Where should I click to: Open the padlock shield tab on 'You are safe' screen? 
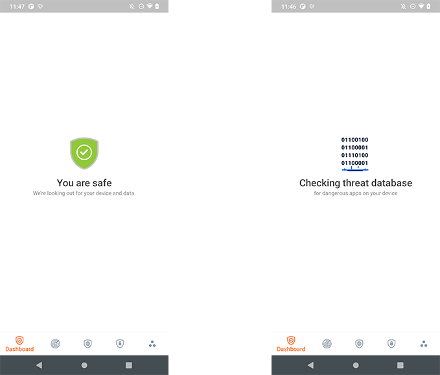click(120, 344)
